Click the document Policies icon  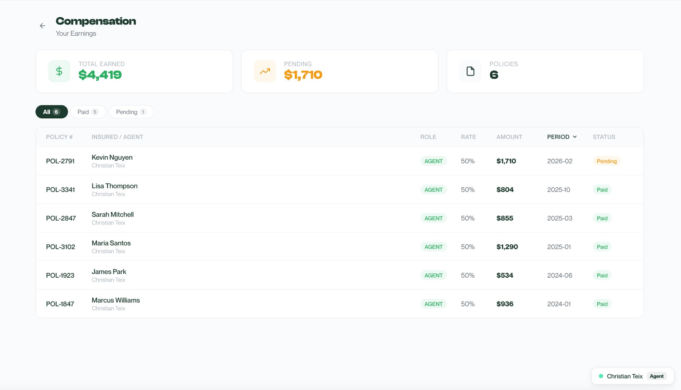[470, 71]
